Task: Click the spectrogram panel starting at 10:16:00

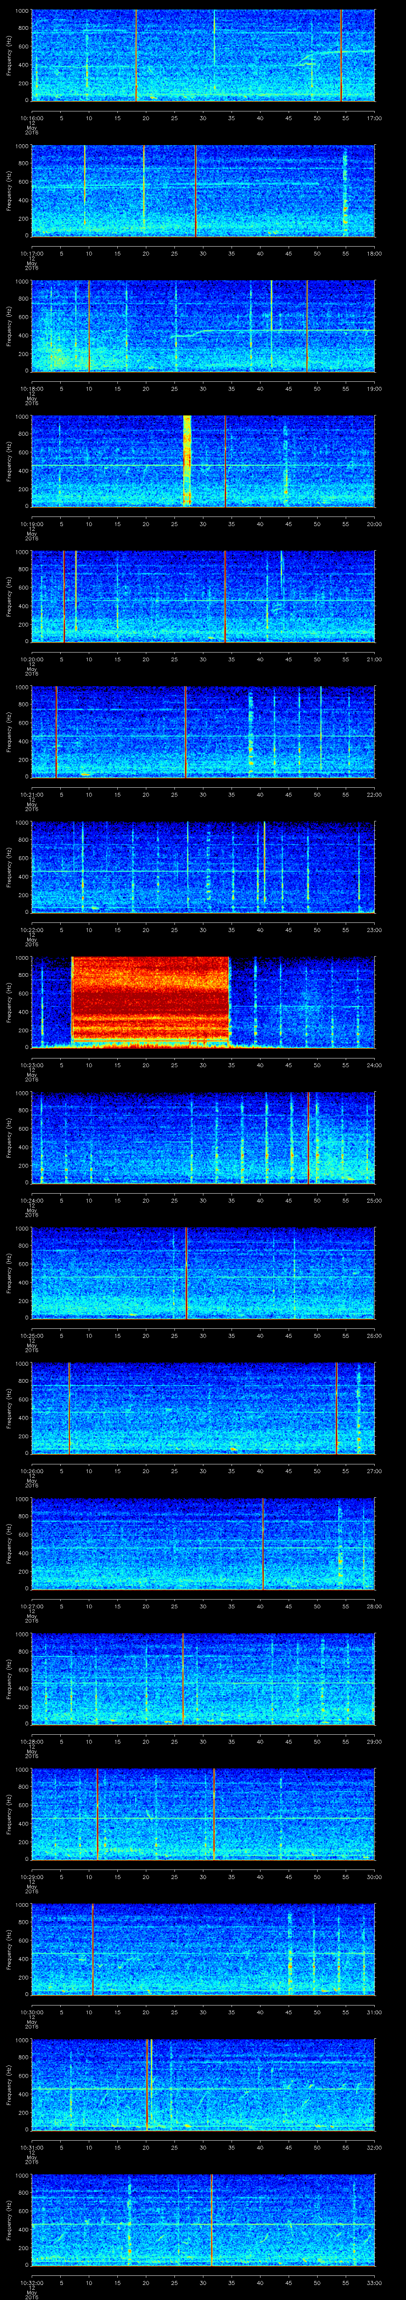Action: [203, 55]
